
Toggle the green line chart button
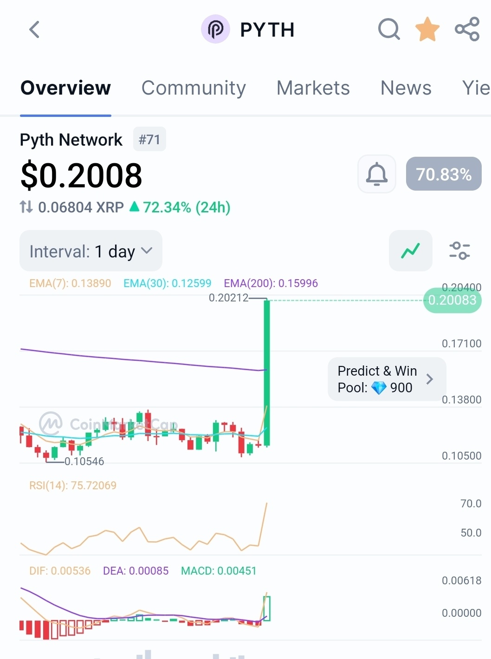coord(411,251)
